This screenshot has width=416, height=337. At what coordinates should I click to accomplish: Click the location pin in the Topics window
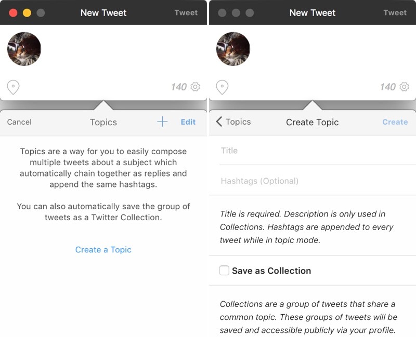point(13,87)
